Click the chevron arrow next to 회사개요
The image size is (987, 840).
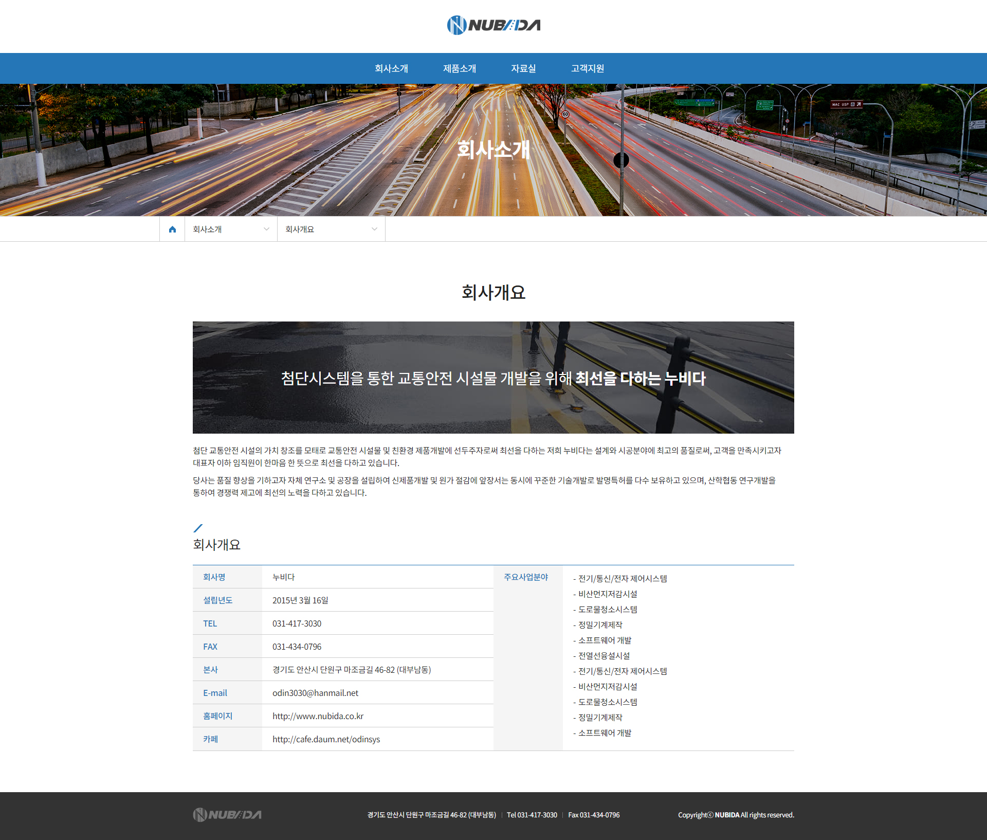coord(374,229)
